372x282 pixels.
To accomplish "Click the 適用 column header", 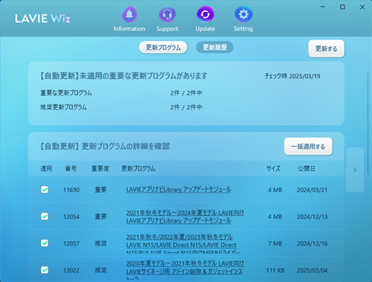I will [x=46, y=169].
